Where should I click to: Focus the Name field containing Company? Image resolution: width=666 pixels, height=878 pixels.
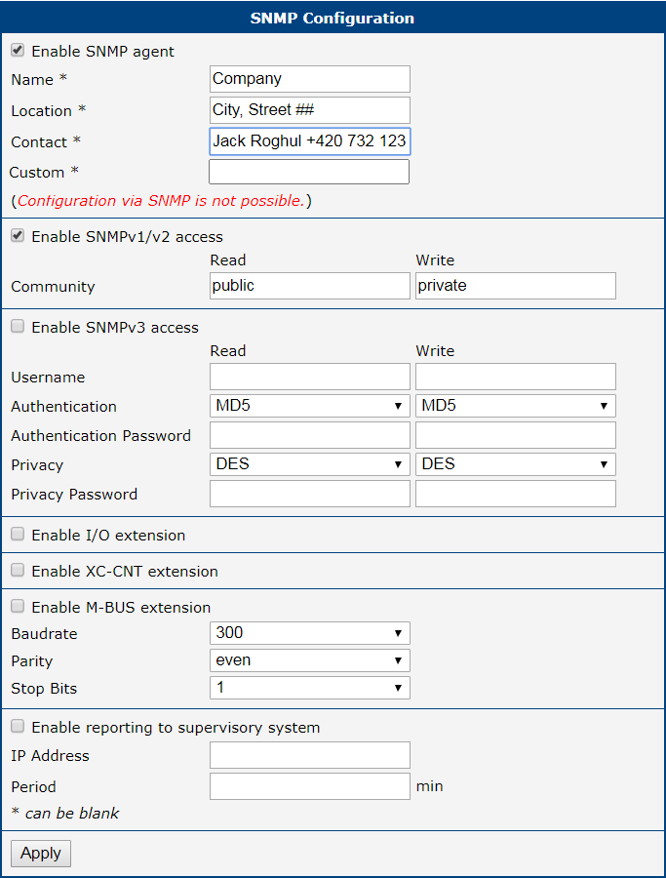[x=310, y=79]
